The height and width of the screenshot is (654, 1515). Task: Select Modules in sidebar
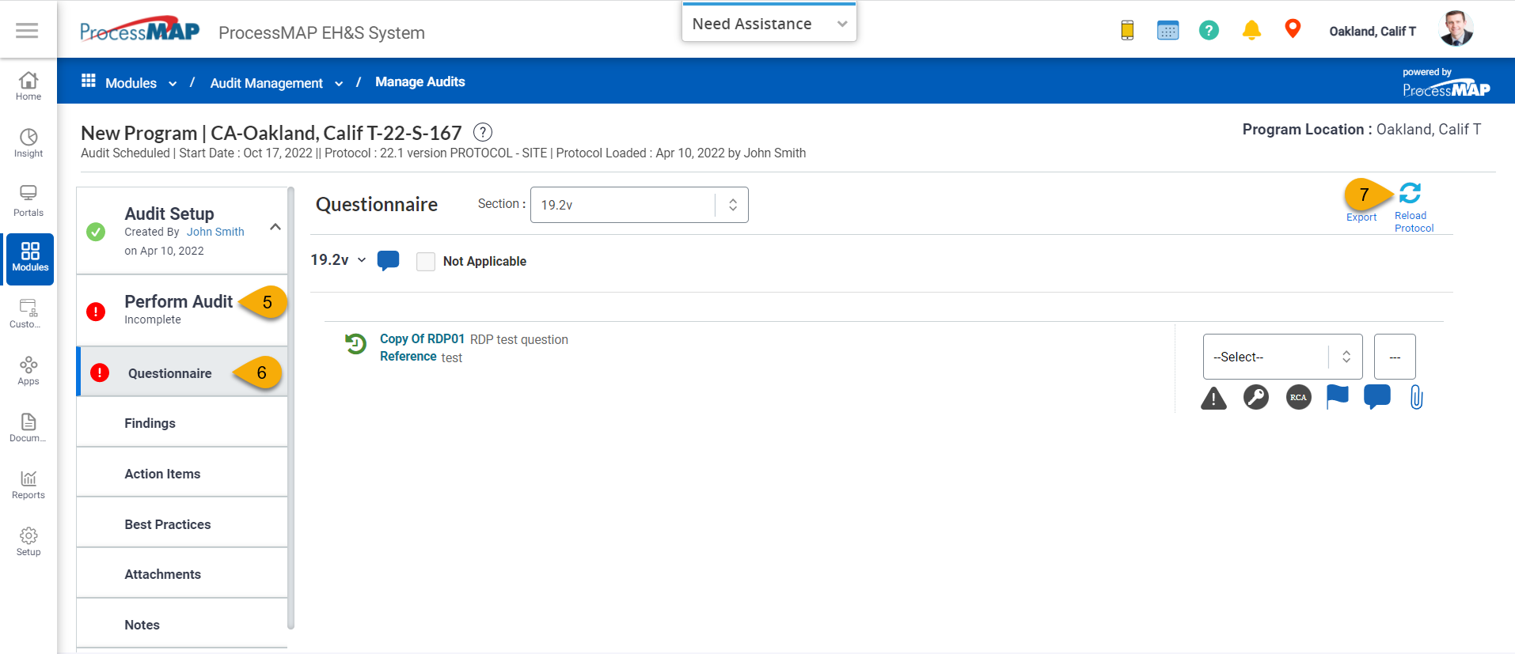[x=30, y=258]
